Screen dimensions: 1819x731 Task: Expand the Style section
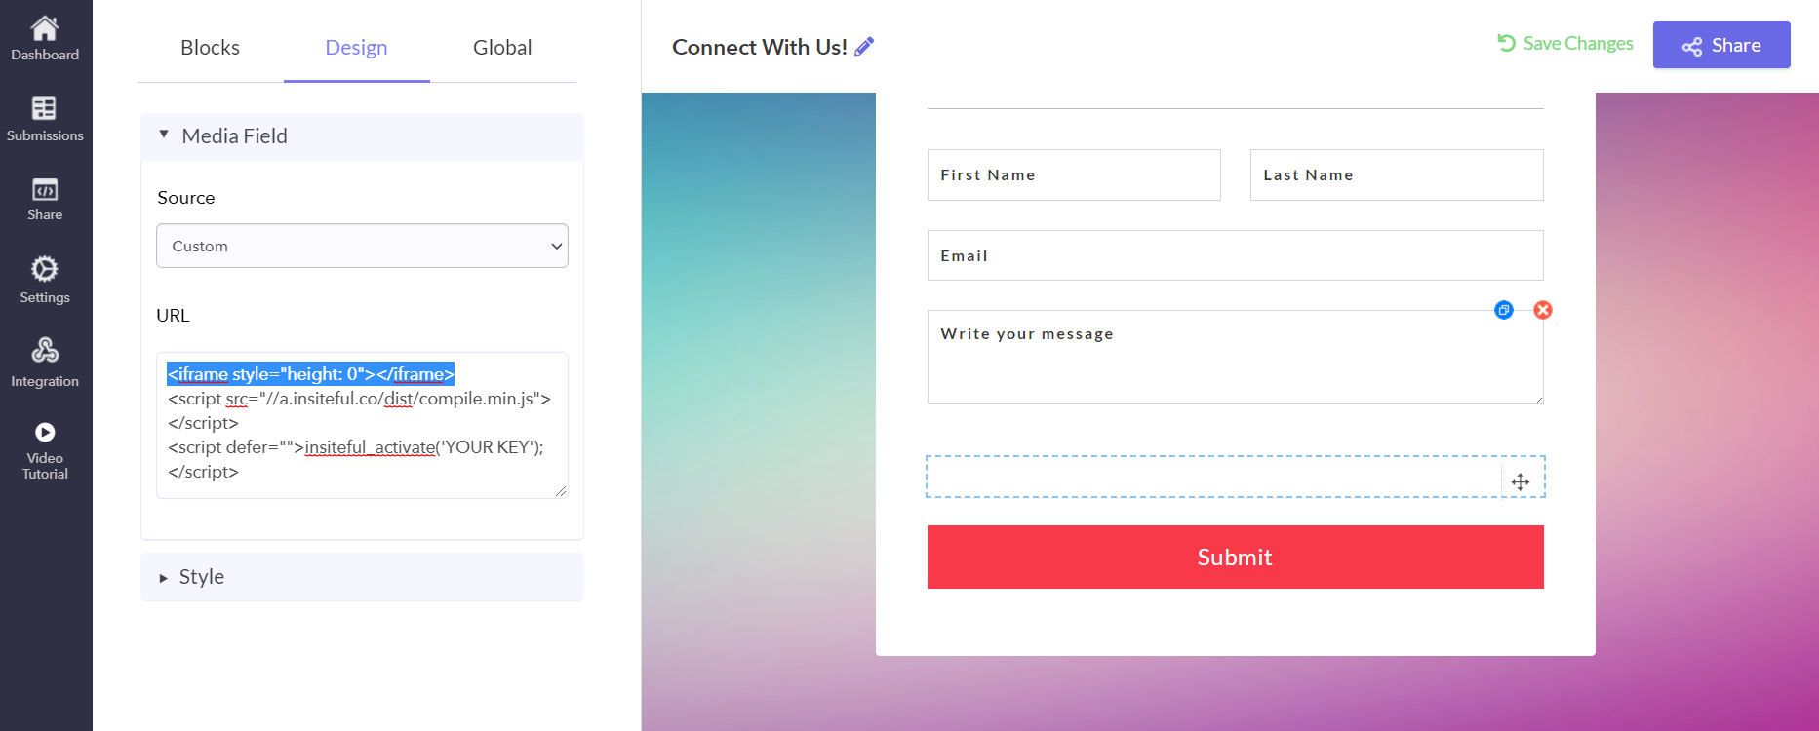point(164,577)
